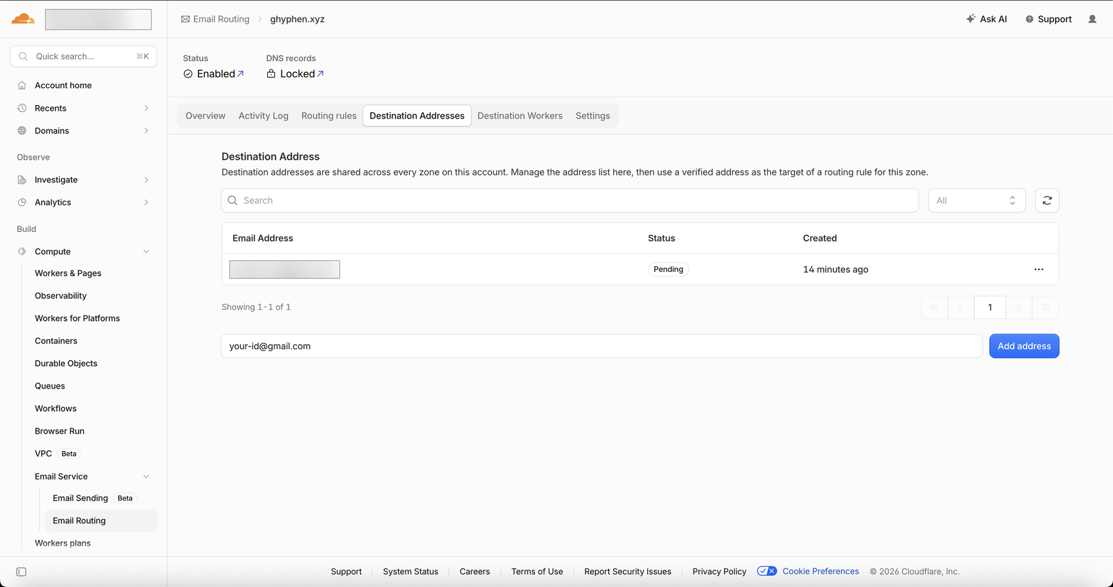Go to the Settings tab
1113x587 pixels.
point(593,116)
